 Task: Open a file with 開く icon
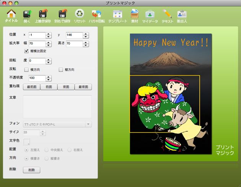[26, 15]
